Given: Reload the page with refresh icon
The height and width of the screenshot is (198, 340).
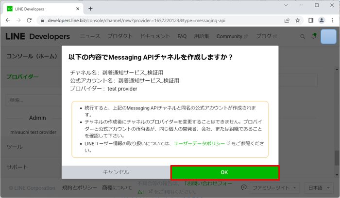Looking at the screenshot, I should coord(29,20).
